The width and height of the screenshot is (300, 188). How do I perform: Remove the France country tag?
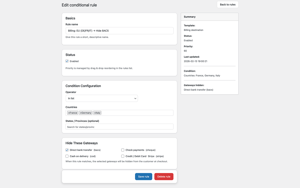coord(69,113)
